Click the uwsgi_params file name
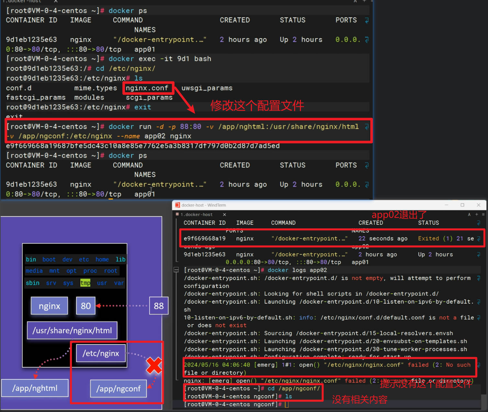The image size is (488, 412). 207,88
